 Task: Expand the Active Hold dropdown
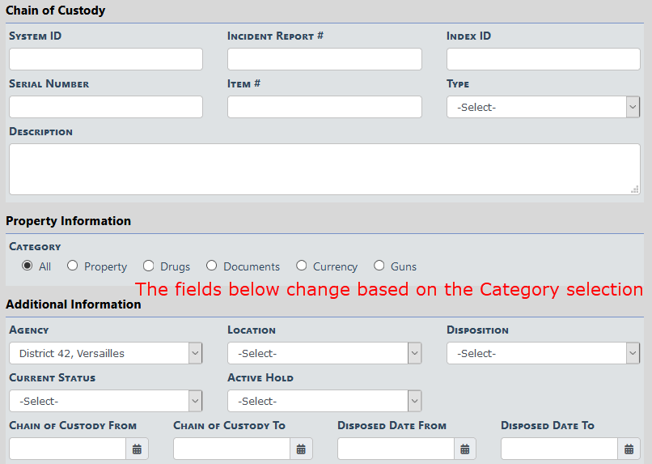tap(324, 401)
